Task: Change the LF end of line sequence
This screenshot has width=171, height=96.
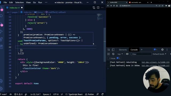Action: [62, 94]
